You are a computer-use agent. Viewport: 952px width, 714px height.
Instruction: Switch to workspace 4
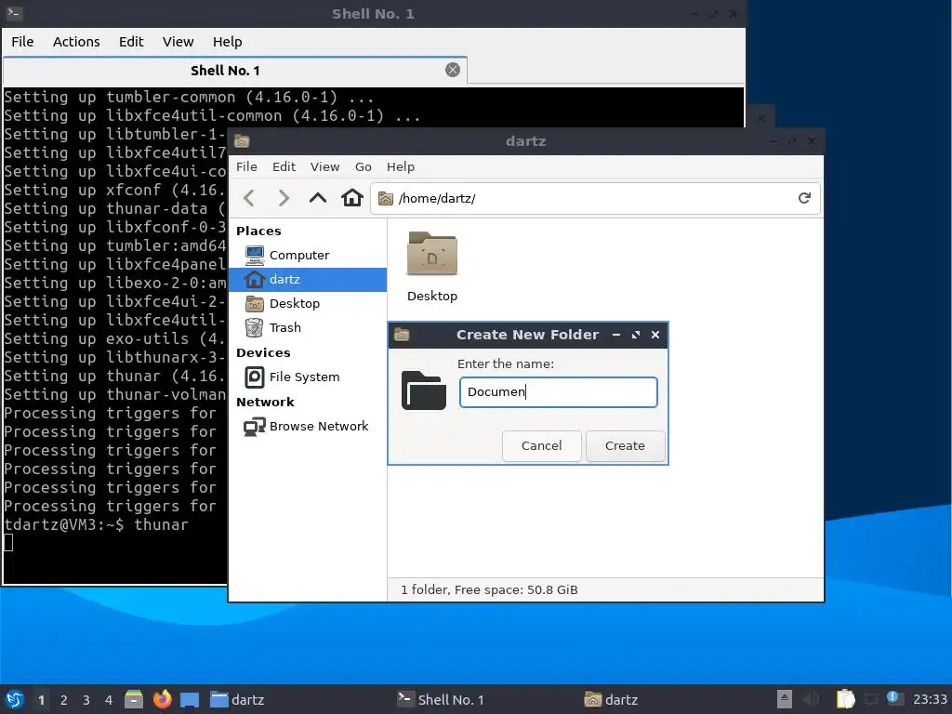pos(109,700)
